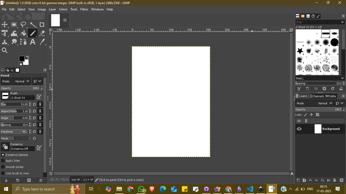Viewport: 346px width, 194px height.
Task: Open the Layers dock configure tab menu
Action: [x=343, y=96]
